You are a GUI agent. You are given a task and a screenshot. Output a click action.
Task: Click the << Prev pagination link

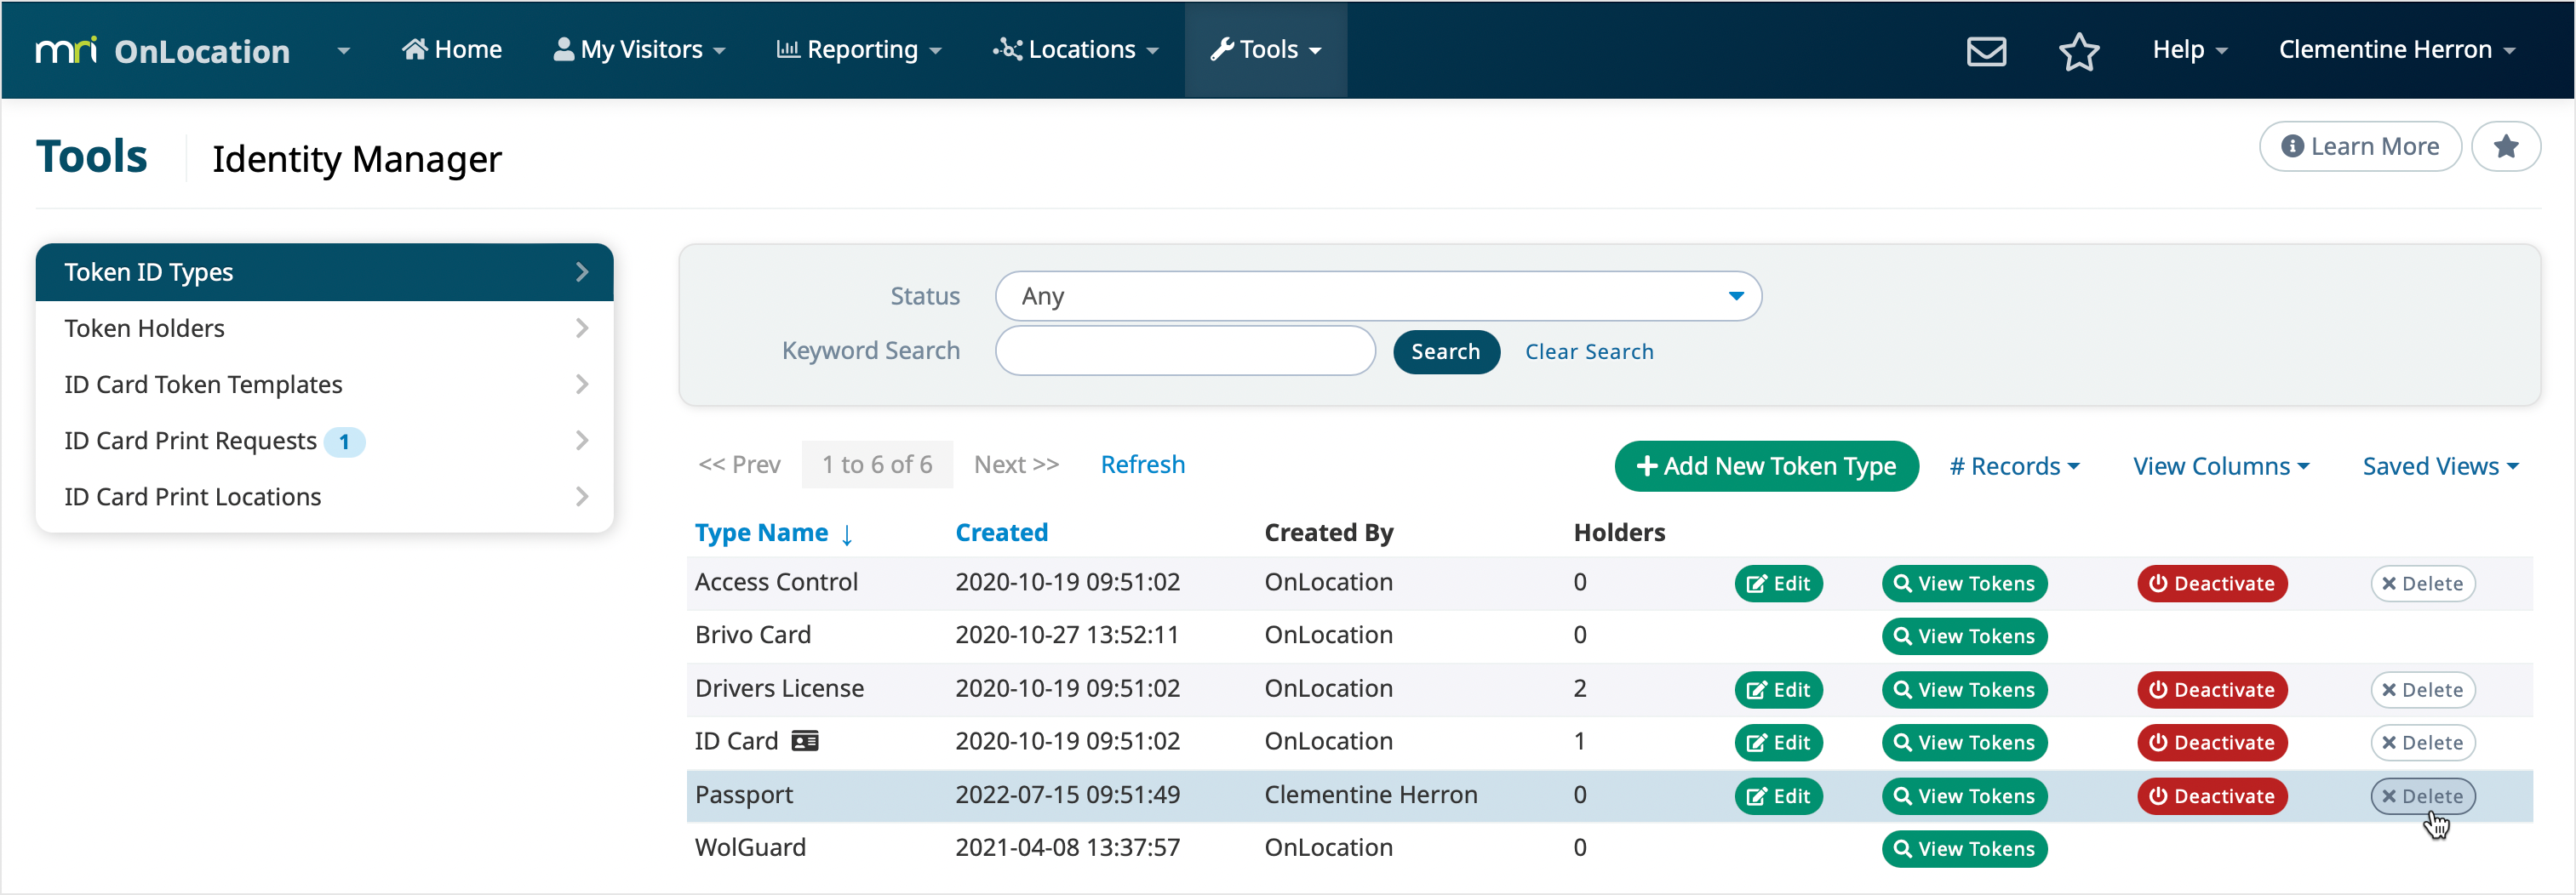(x=739, y=465)
